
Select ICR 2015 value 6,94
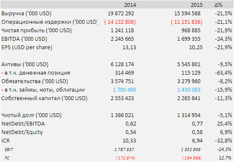[197, 141]
